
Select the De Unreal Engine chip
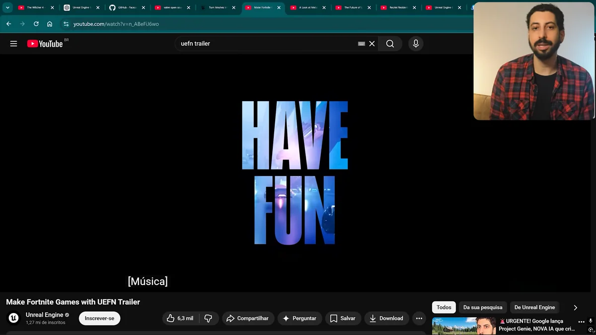[x=534, y=307]
